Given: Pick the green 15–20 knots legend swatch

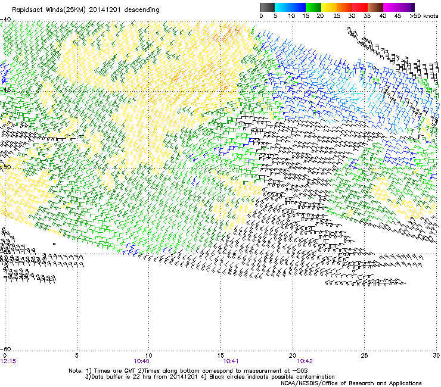Looking at the screenshot, I should coord(313,7).
